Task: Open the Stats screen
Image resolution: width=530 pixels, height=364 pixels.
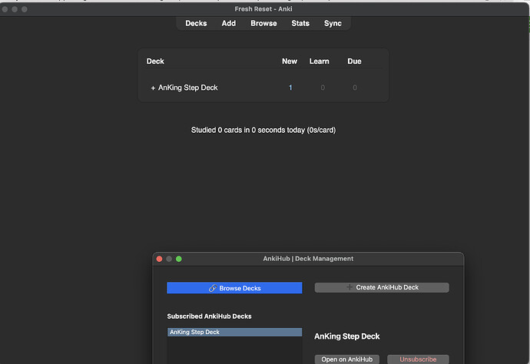Action: 300,23
